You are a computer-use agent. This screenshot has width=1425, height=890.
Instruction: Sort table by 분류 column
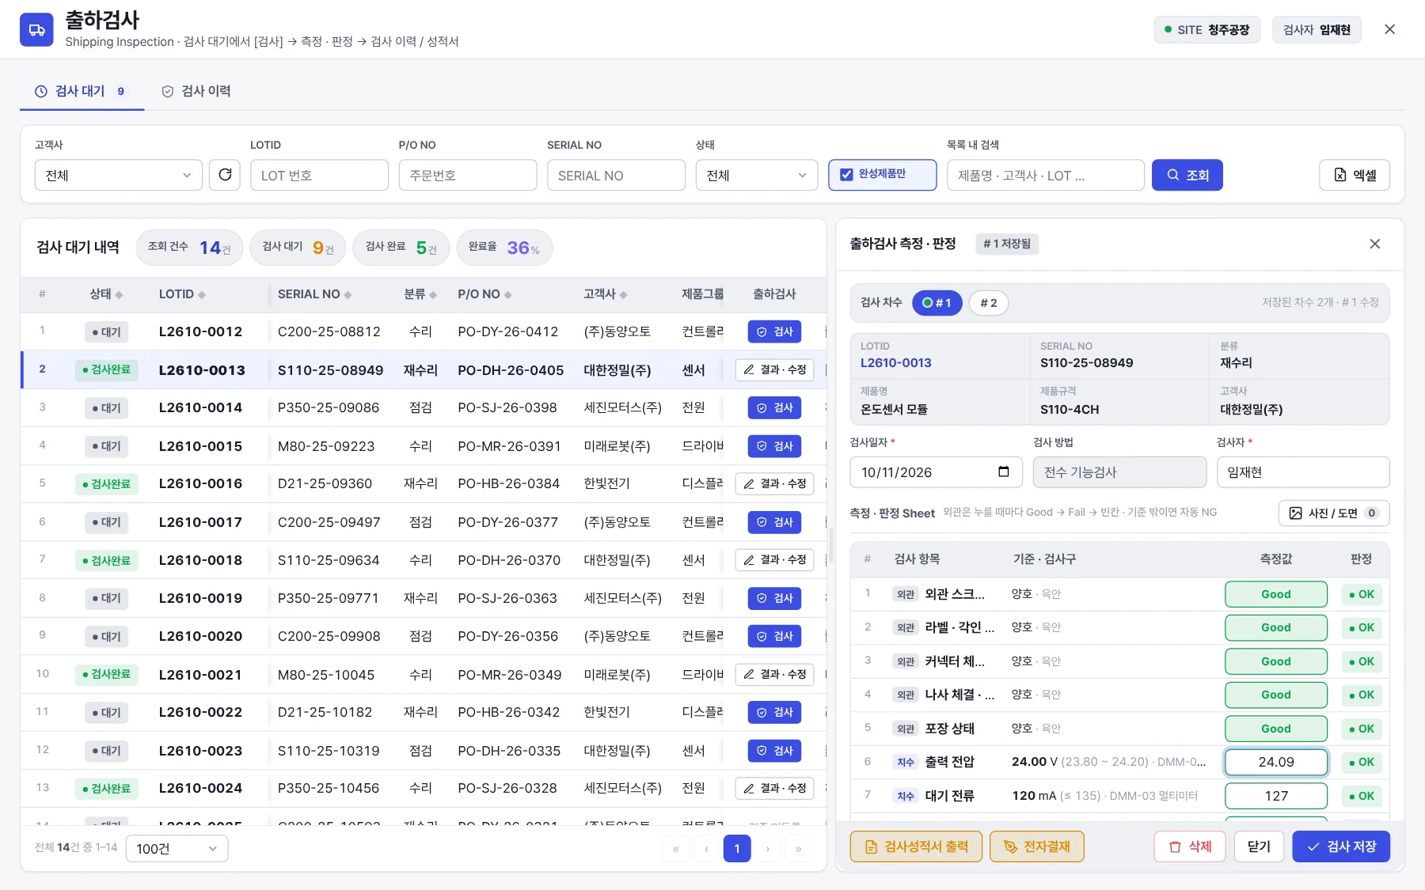(420, 294)
